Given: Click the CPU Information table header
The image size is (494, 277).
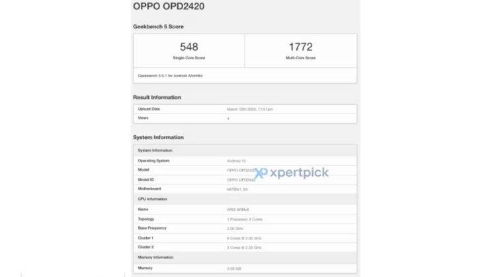Looking at the screenshot, I should pyautogui.click(x=152, y=199).
